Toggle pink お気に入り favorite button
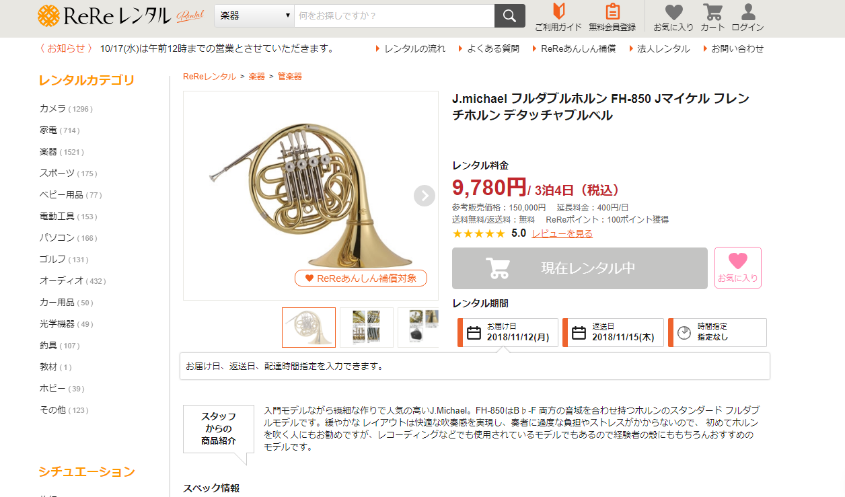This screenshot has width=845, height=497. click(738, 268)
